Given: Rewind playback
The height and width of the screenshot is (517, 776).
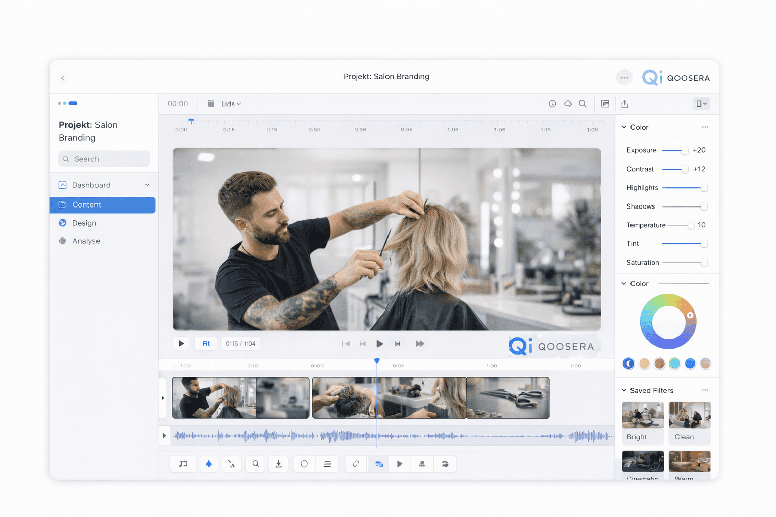Looking at the screenshot, I should tap(363, 344).
